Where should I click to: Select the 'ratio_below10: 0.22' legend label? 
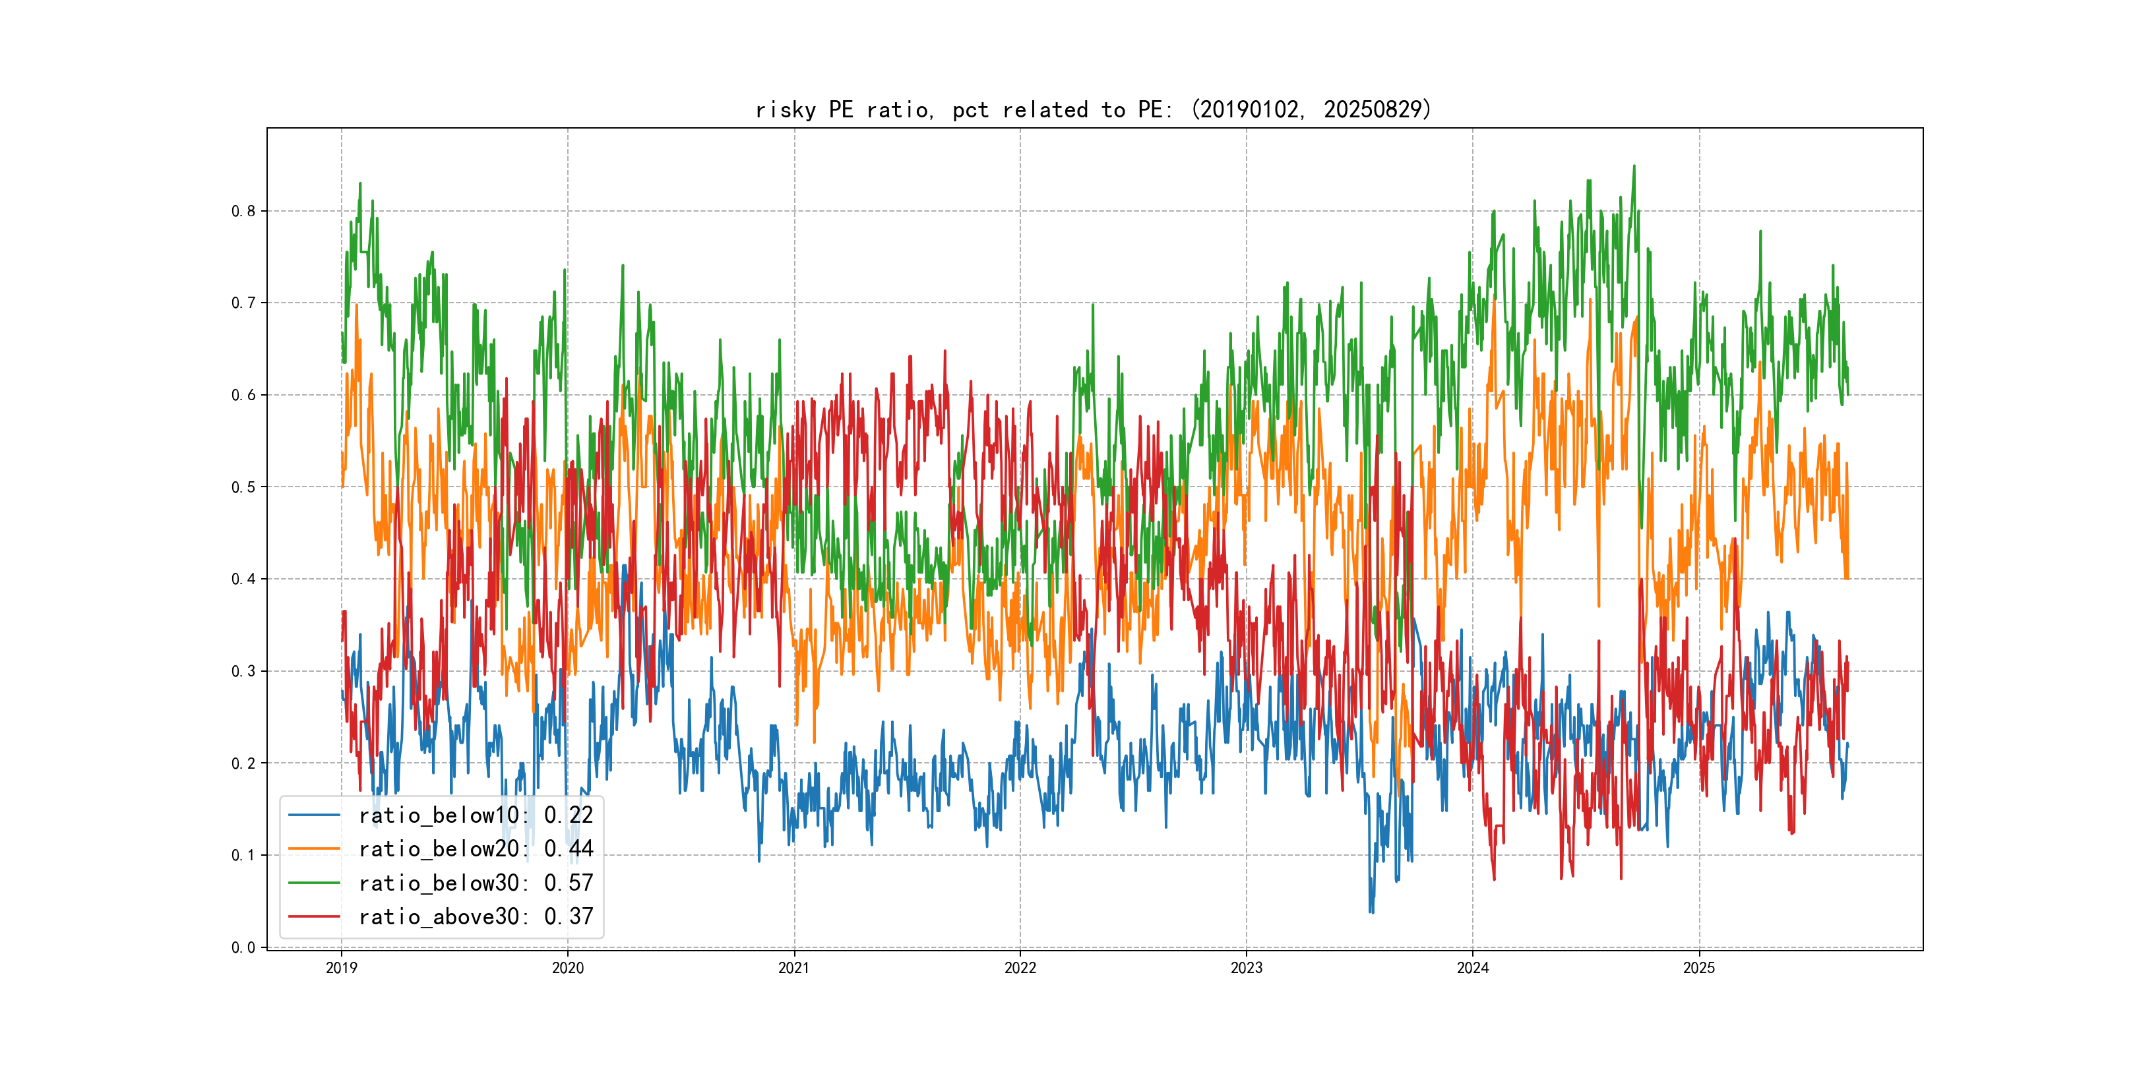coord(476,815)
